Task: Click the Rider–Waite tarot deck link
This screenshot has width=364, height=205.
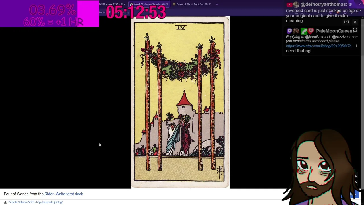Action: pos(64,194)
